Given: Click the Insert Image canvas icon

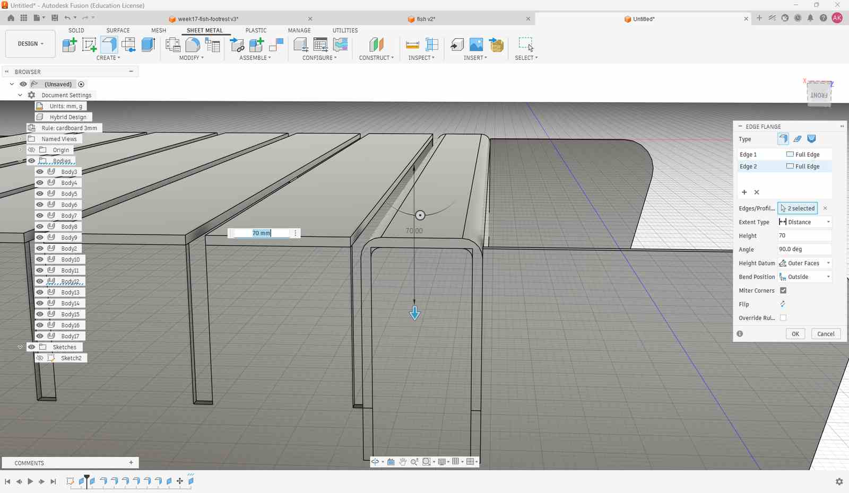Looking at the screenshot, I should pyautogui.click(x=477, y=45).
